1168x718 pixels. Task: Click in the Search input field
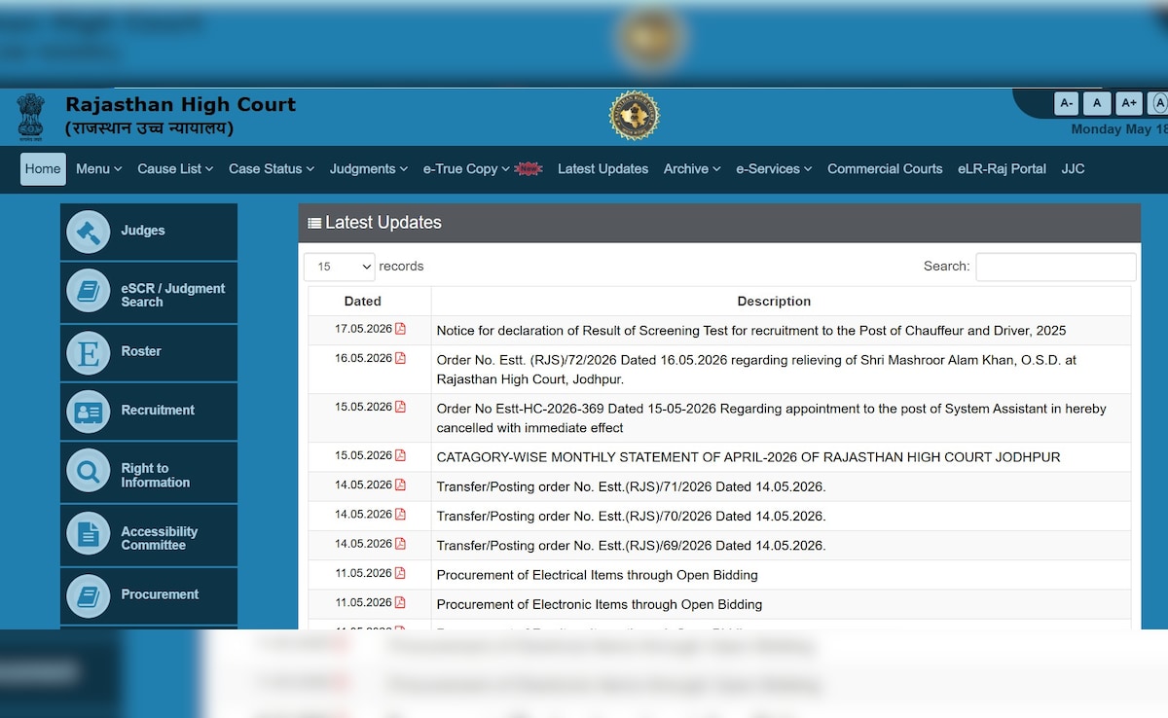(x=1056, y=267)
